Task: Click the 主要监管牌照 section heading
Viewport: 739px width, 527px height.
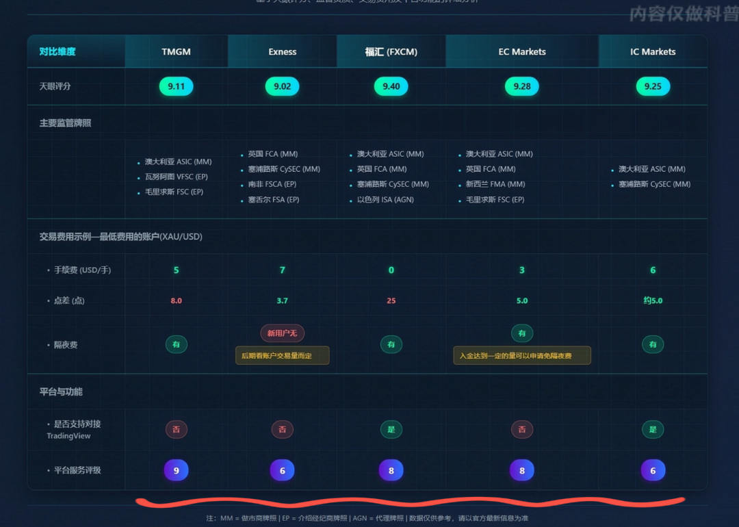Action: 66,123
